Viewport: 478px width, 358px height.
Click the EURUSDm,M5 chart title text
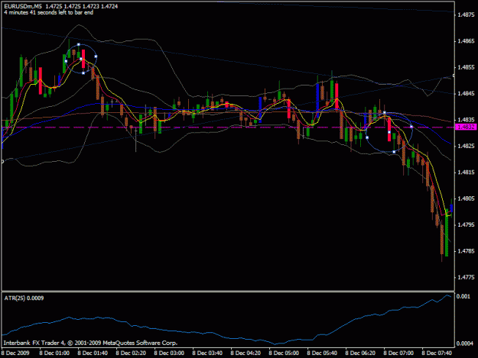[x=23, y=6]
